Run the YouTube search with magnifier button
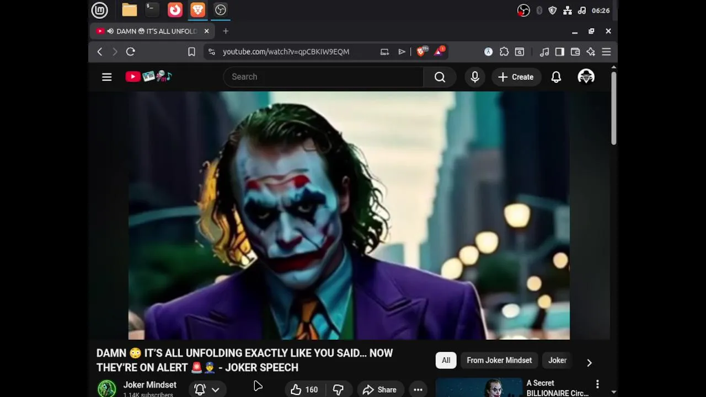The image size is (706, 397). click(x=440, y=77)
